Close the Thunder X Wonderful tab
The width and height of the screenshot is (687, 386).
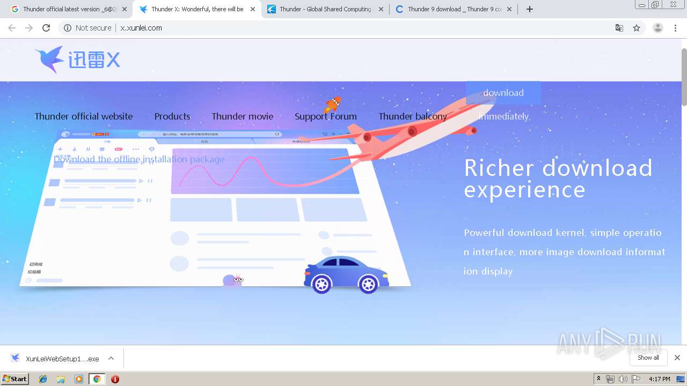point(253,9)
